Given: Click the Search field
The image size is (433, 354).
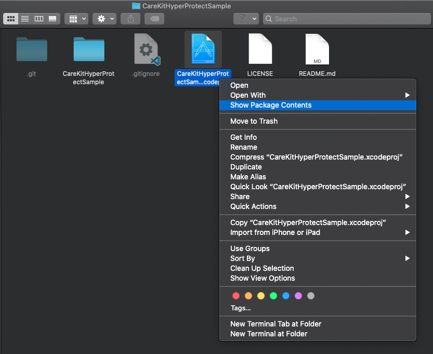Looking at the screenshot, I should (347, 19).
